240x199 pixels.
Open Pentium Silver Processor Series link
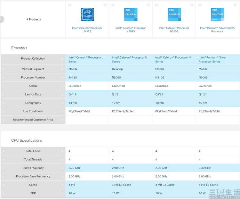pos(212,60)
